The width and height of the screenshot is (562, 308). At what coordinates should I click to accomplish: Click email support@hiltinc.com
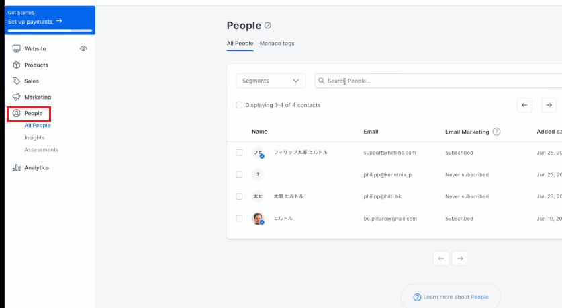[389, 153]
